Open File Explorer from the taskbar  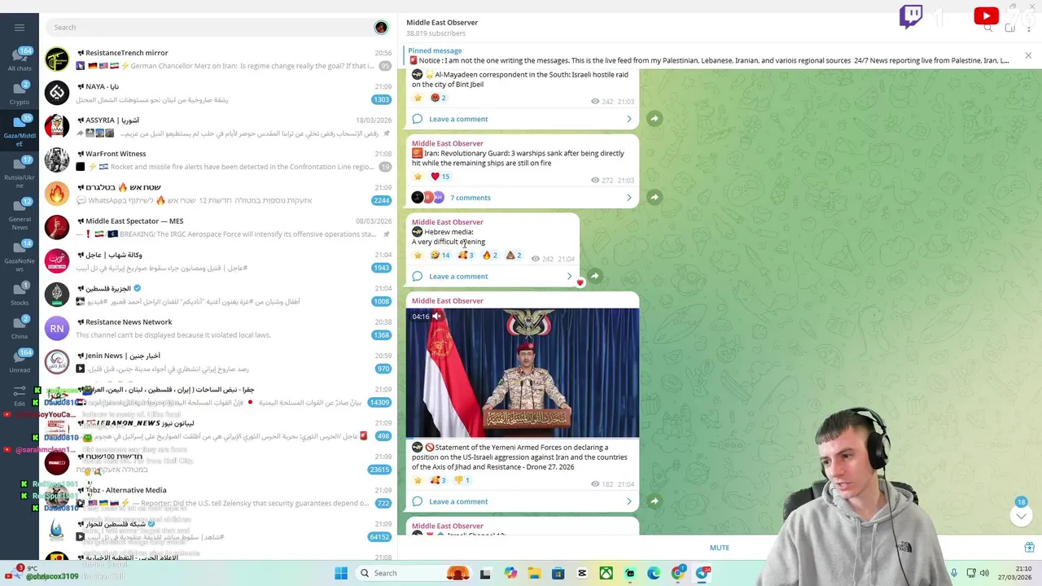tap(534, 573)
